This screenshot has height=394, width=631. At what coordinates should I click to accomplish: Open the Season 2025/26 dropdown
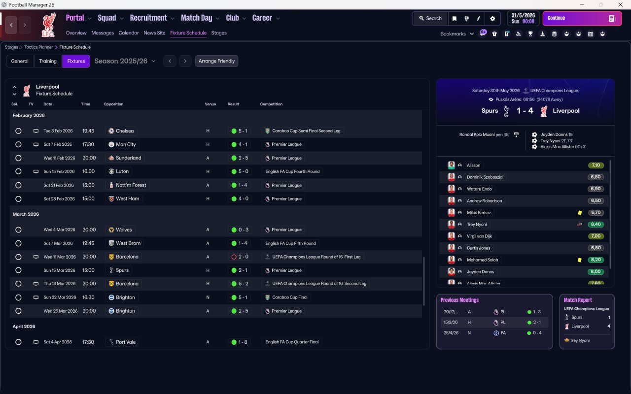(x=125, y=61)
